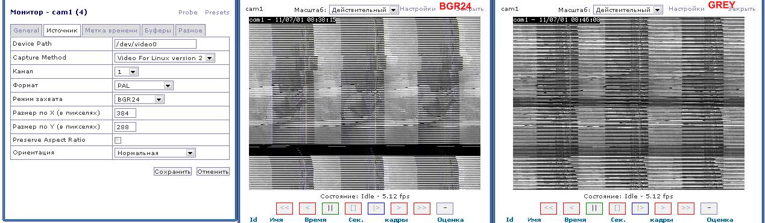This screenshot has height=223, width=765.
Task: Toggle Preserve Aspect Ratio checkbox
Action: (118, 140)
